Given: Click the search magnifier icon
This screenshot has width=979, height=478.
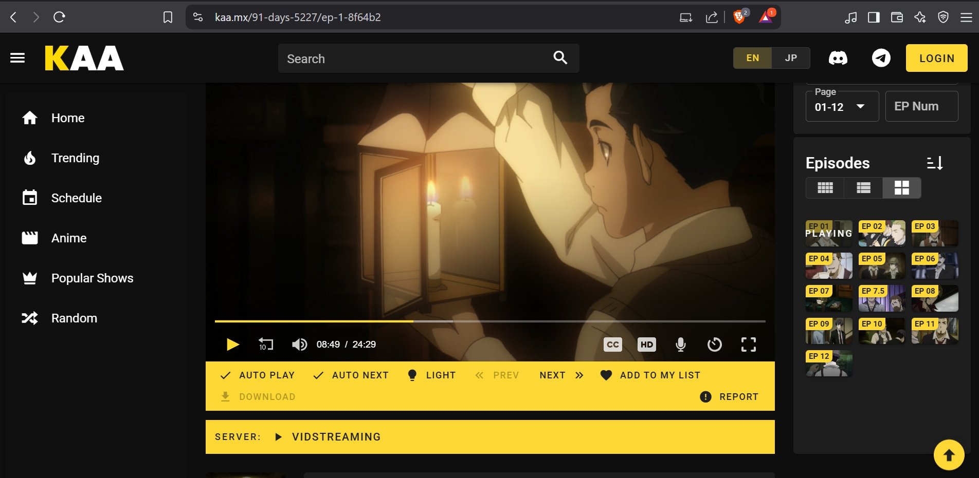Looking at the screenshot, I should pos(560,58).
